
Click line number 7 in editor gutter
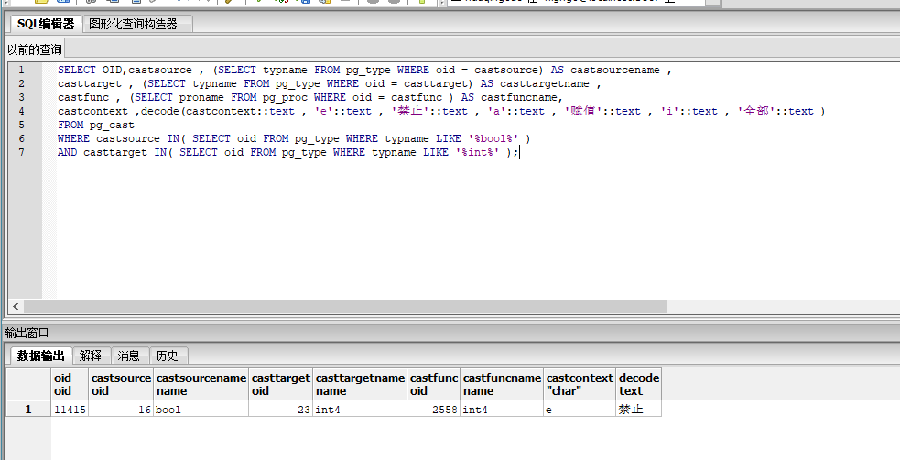(x=21, y=152)
